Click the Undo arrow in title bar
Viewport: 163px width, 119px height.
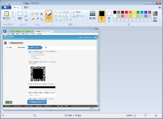[x=13, y=3]
